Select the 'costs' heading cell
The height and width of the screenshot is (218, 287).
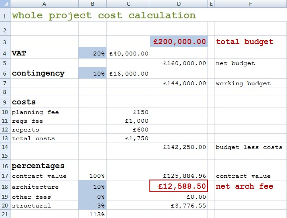point(44,102)
